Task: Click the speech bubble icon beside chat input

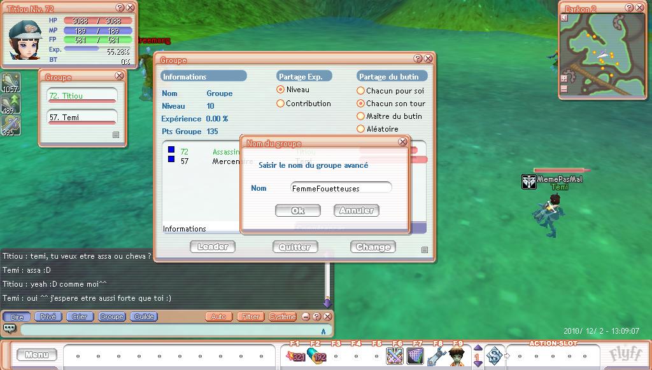Action: click(x=10, y=329)
